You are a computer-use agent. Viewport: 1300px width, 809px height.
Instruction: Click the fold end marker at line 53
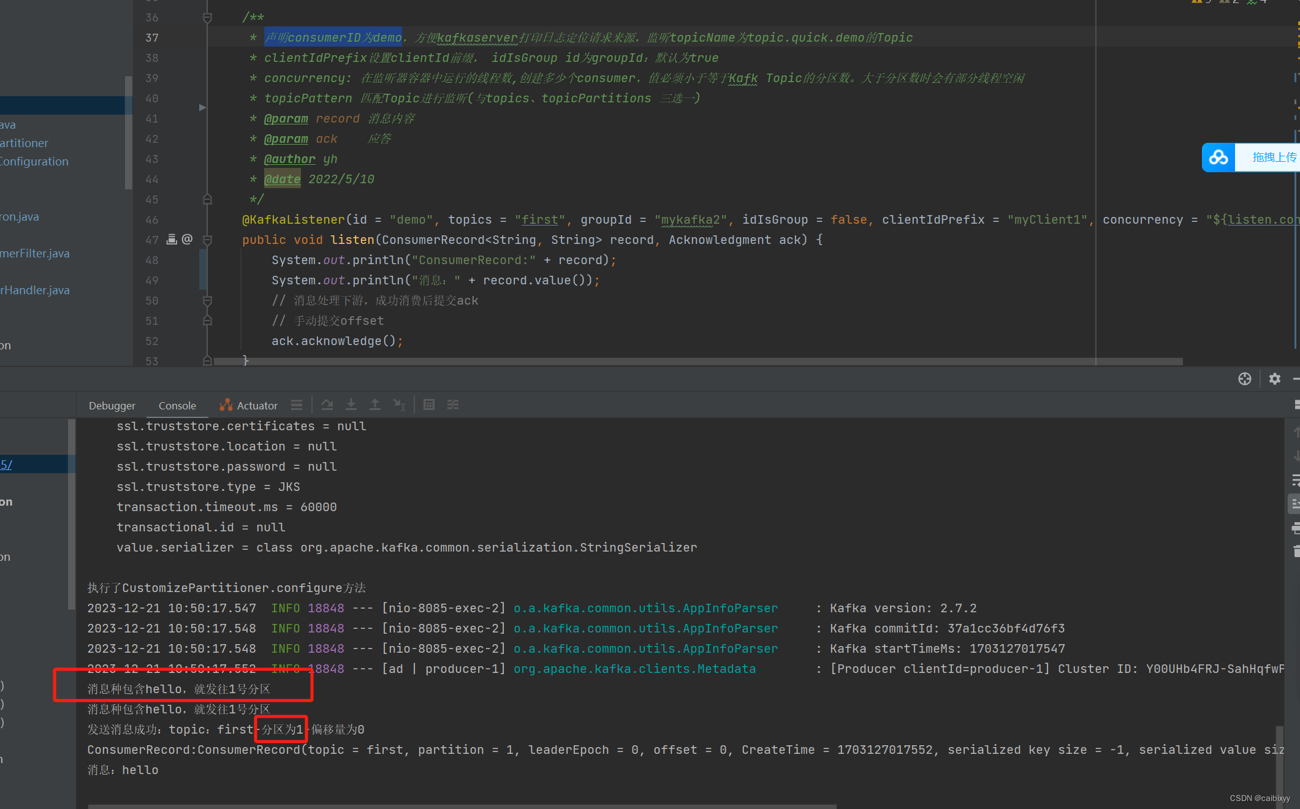click(207, 361)
